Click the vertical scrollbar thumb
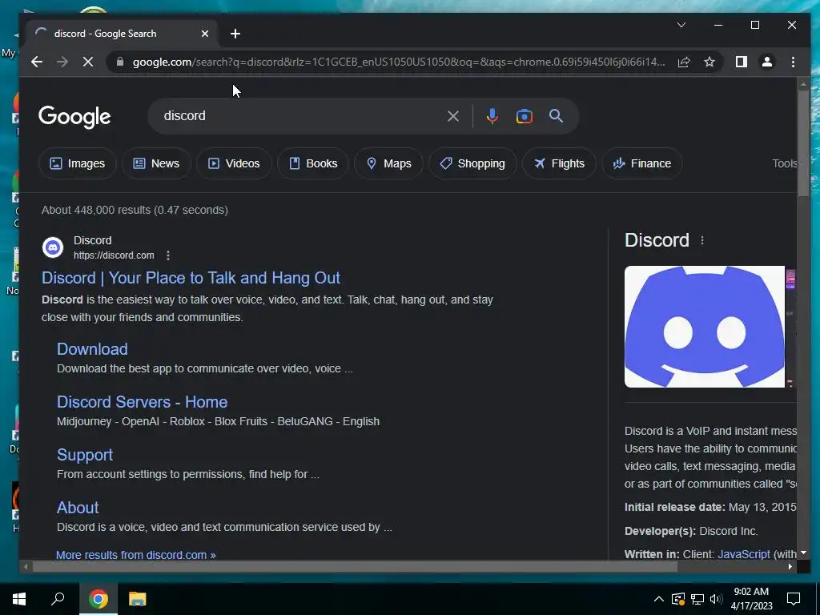The width and height of the screenshot is (820, 615). (x=802, y=143)
